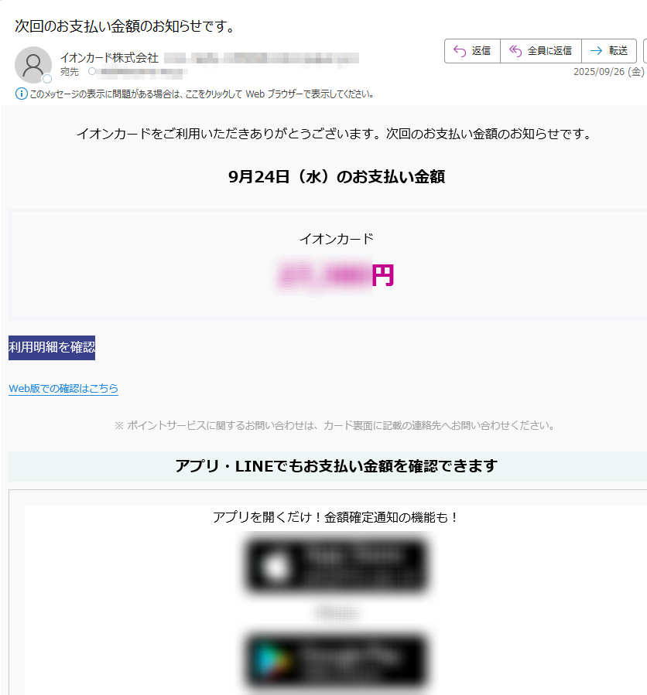This screenshot has width=647, height=695.
Task: Click the アプリ・LINEでもお支払い金額を確認できます heading
Action: [x=336, y=466]
